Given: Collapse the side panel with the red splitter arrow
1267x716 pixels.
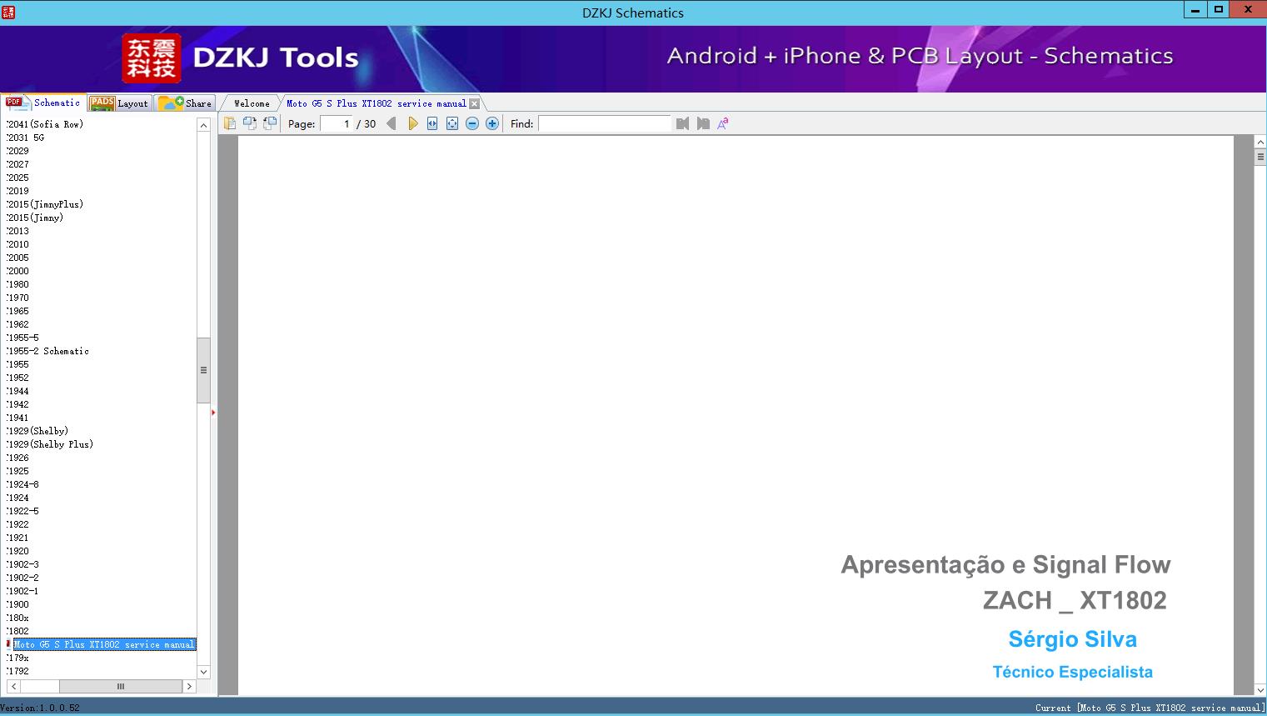Looking at the screenshot, I should [213, 413].
